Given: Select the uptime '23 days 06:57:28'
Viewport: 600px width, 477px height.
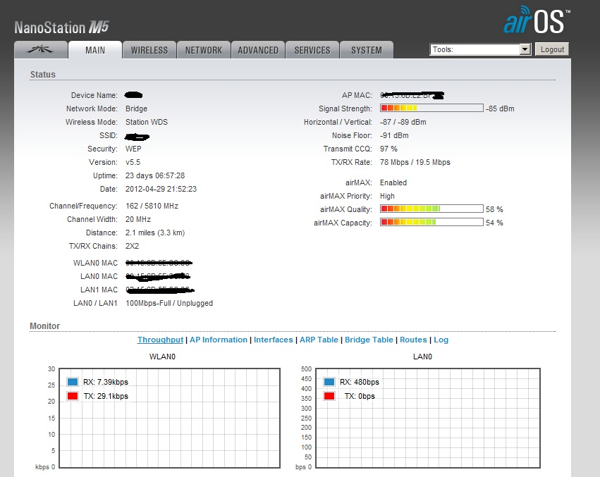Looking at the screenshot, I should 155,175.
